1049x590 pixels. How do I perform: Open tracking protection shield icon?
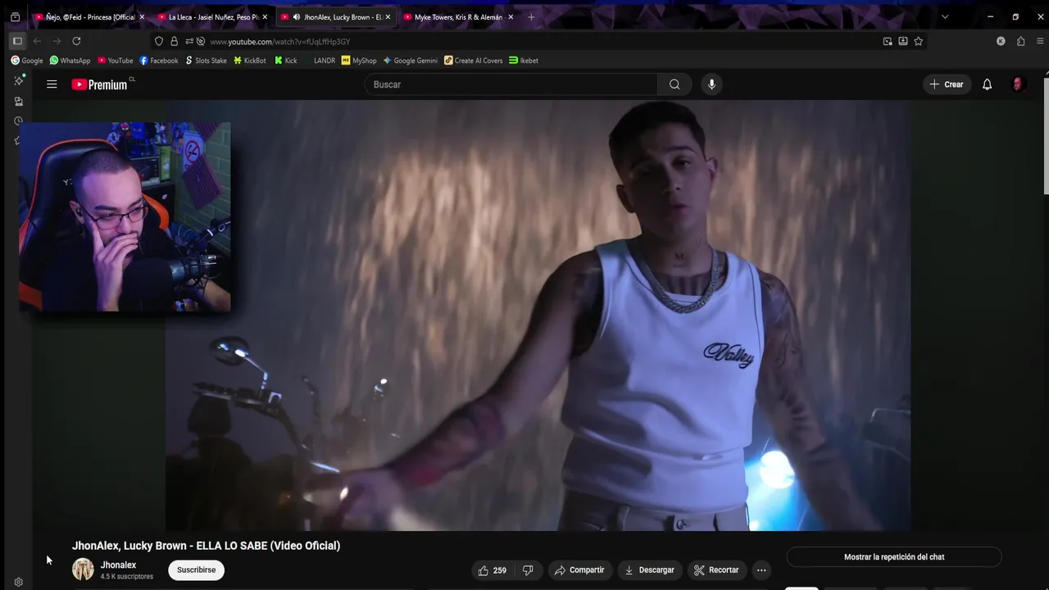[159, 41]
